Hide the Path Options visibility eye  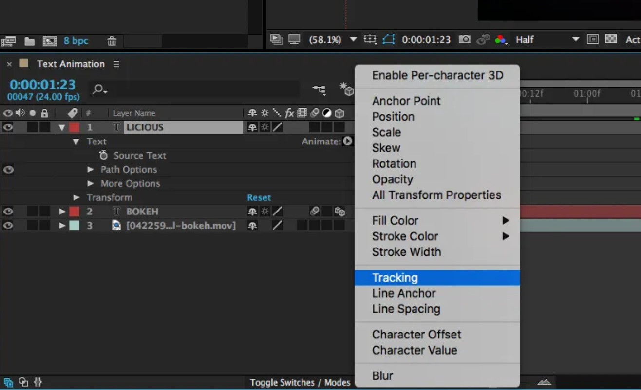coord(7,169)
